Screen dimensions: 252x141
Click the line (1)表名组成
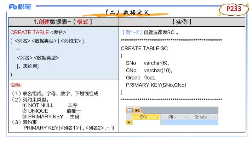(x=55, y=93)
